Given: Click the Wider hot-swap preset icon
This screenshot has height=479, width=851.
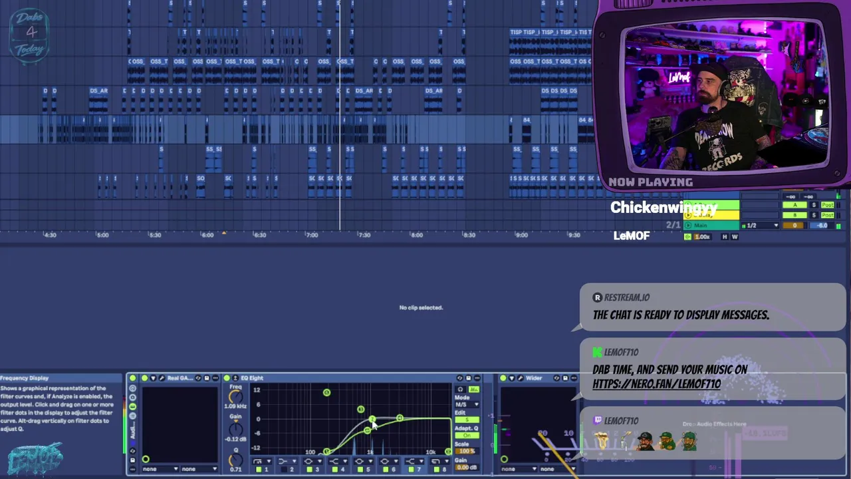Looking at the screenshot, I should tap(556, 378).
